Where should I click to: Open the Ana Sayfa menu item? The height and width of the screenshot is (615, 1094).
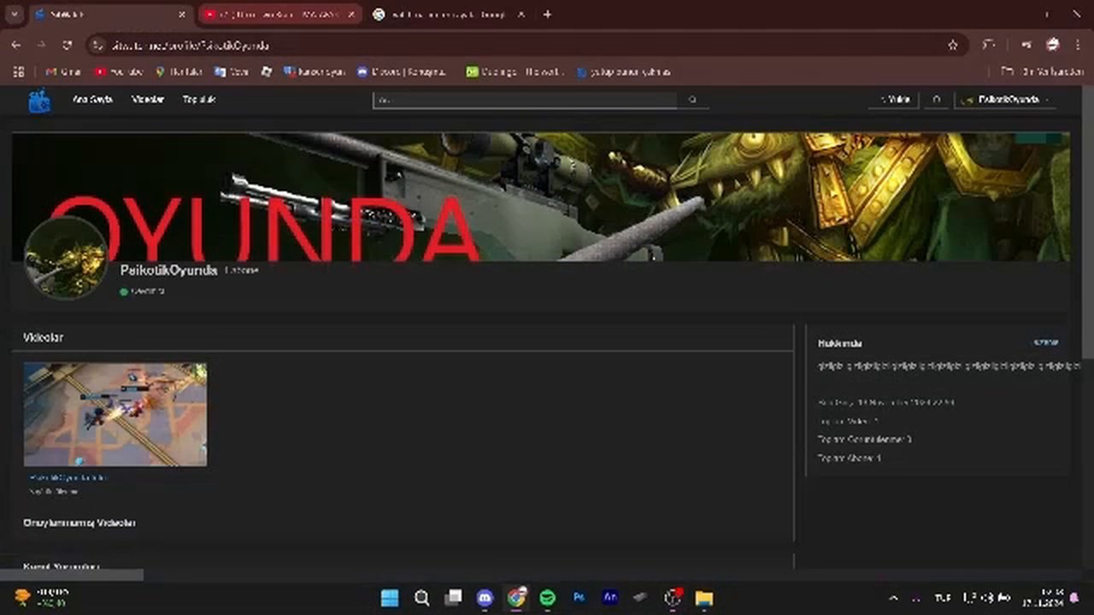(91, 100)
